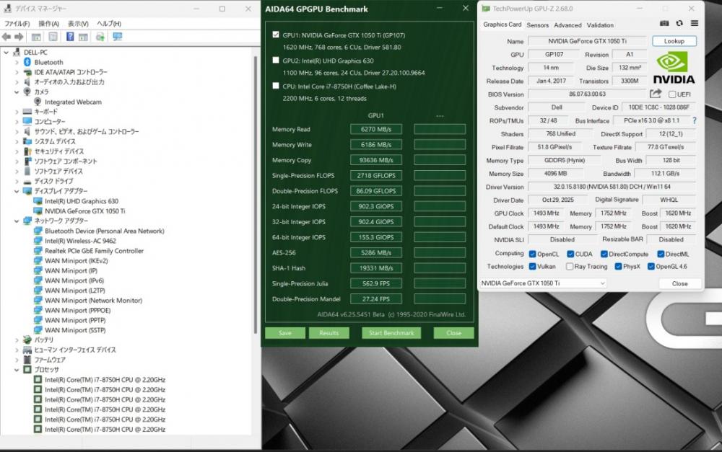Open the GPU-Z hamburger menu

pos(695,24)
